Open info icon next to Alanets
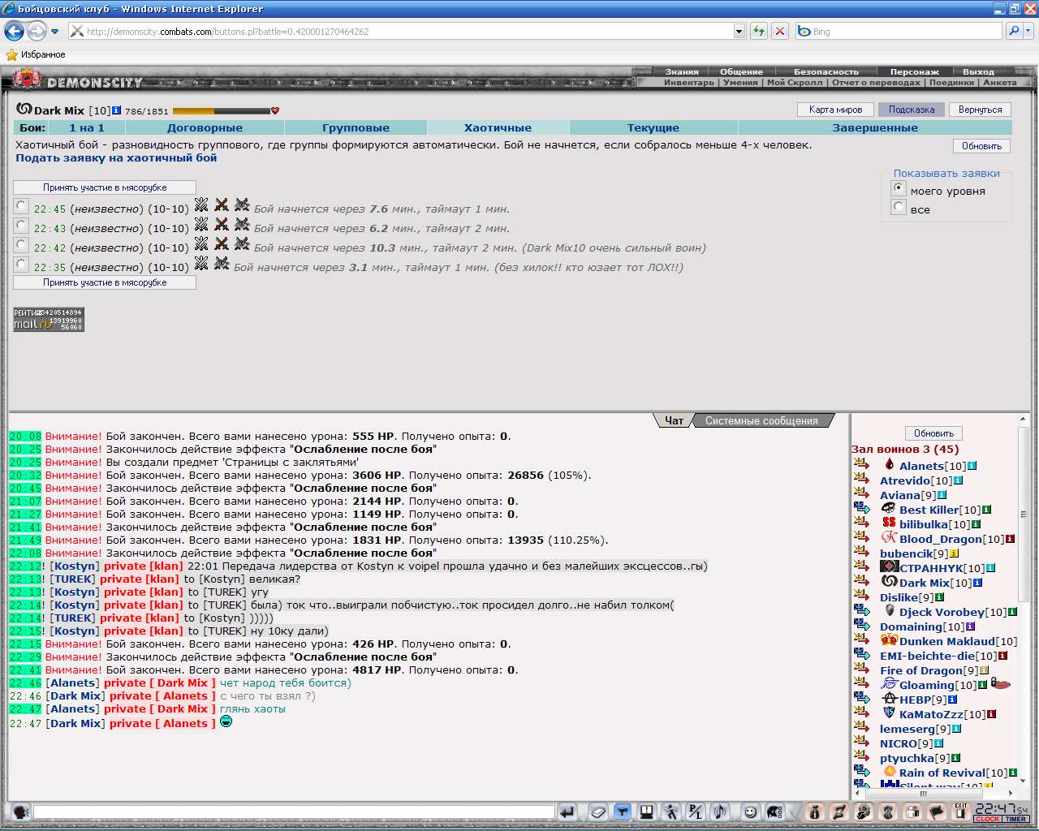 [972, 466]
